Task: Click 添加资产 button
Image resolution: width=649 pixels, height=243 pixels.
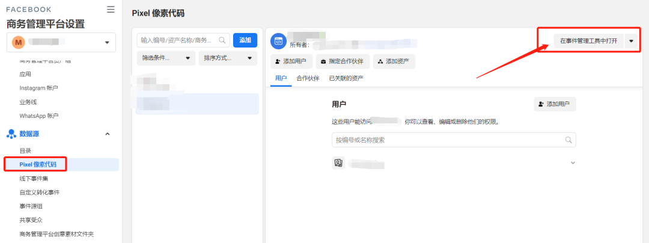Action: point(394,61)
